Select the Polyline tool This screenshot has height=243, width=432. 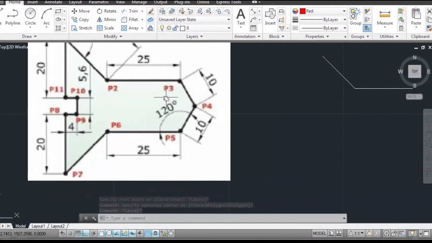(x=13, y=17)
